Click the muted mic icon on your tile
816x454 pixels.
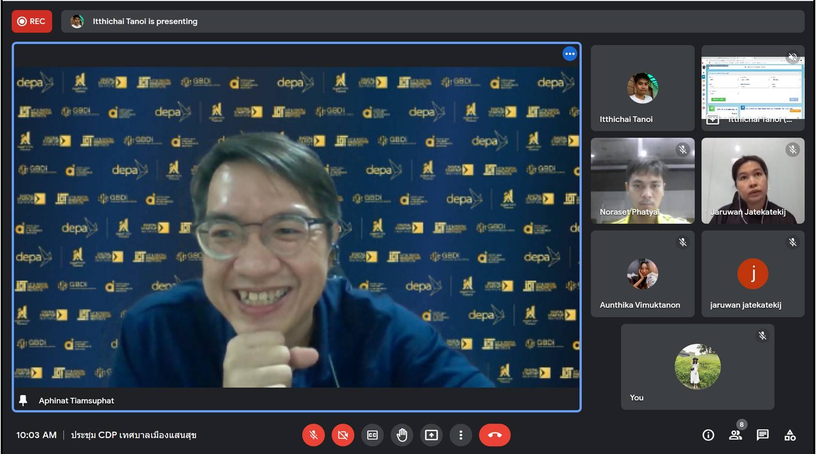tap(762, 336)
